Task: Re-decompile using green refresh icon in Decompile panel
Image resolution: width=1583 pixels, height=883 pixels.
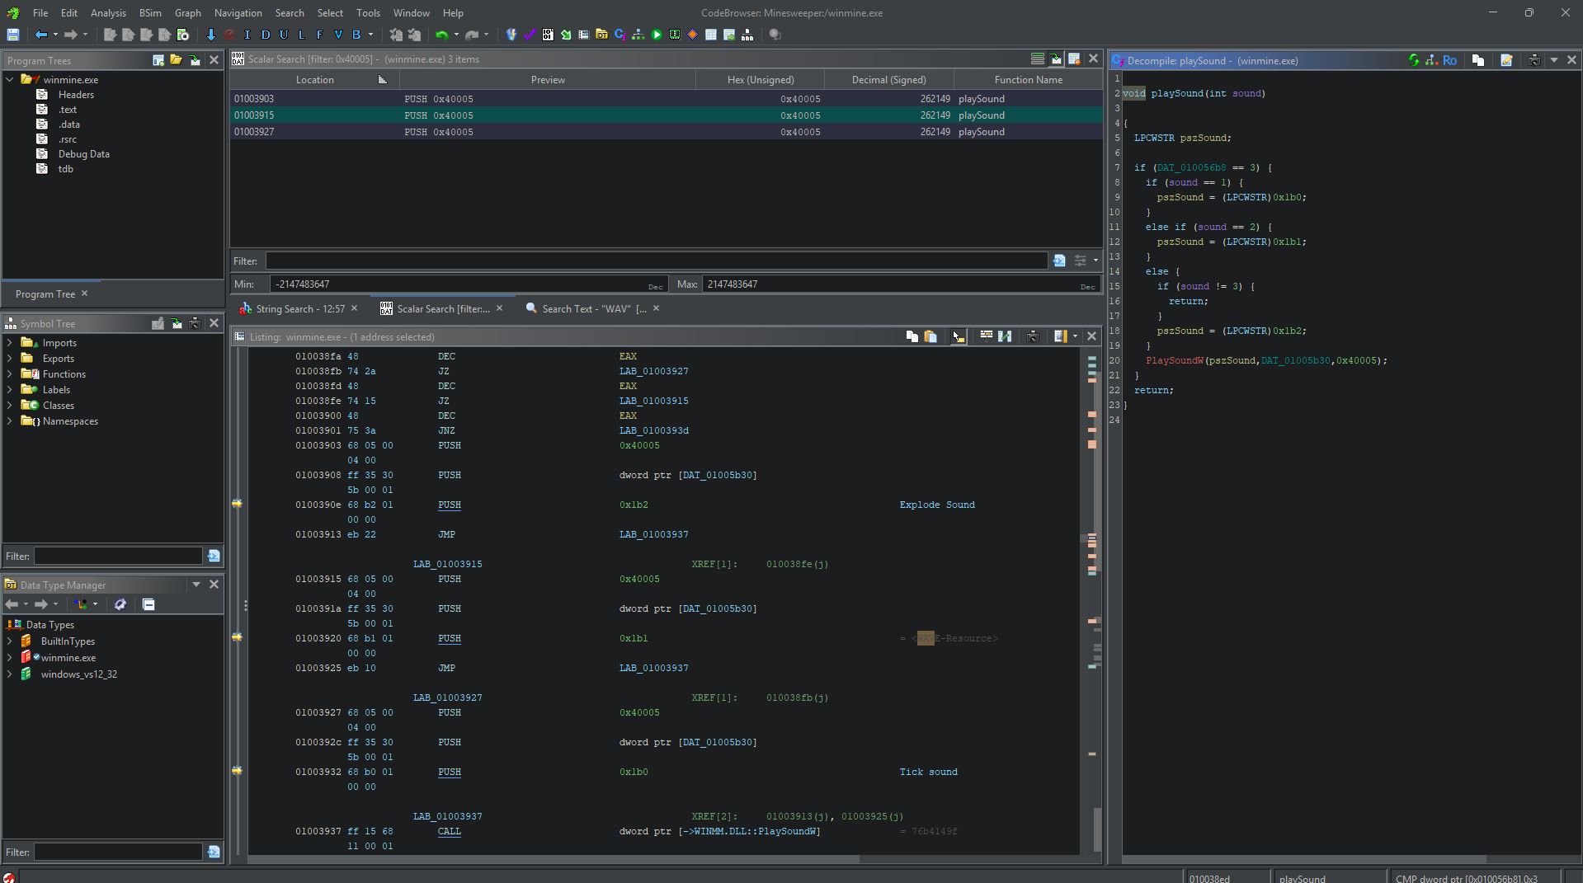Action: click(1414, 60)
